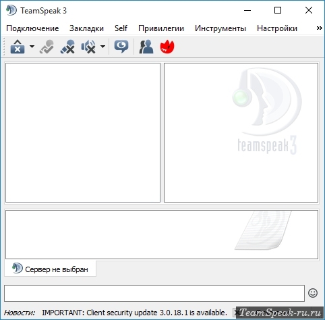The width and height of the screenshot is (325, 320).
Task: Minimize the TeamSpeak 3 window
Action: (247, 10)
